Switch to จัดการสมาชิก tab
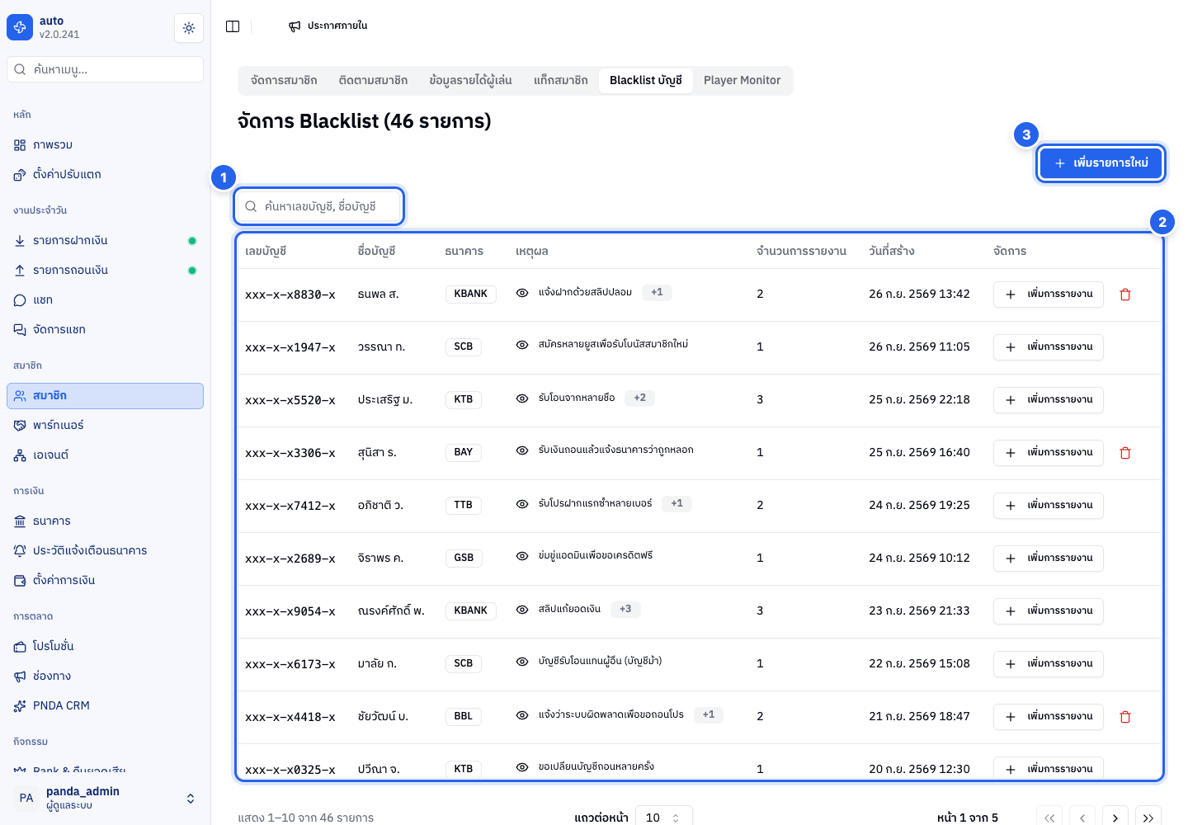The image size is (1188, 825). (284, 81)
